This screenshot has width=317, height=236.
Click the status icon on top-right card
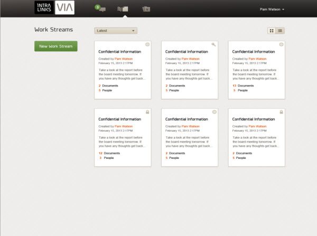pos(281,44)
